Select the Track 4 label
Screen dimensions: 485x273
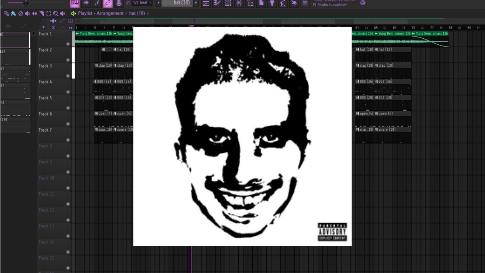(45, 82)
